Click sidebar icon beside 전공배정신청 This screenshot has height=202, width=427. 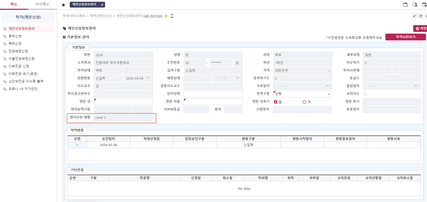5,51
